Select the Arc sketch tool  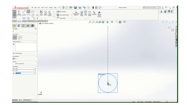coord(28,15)
